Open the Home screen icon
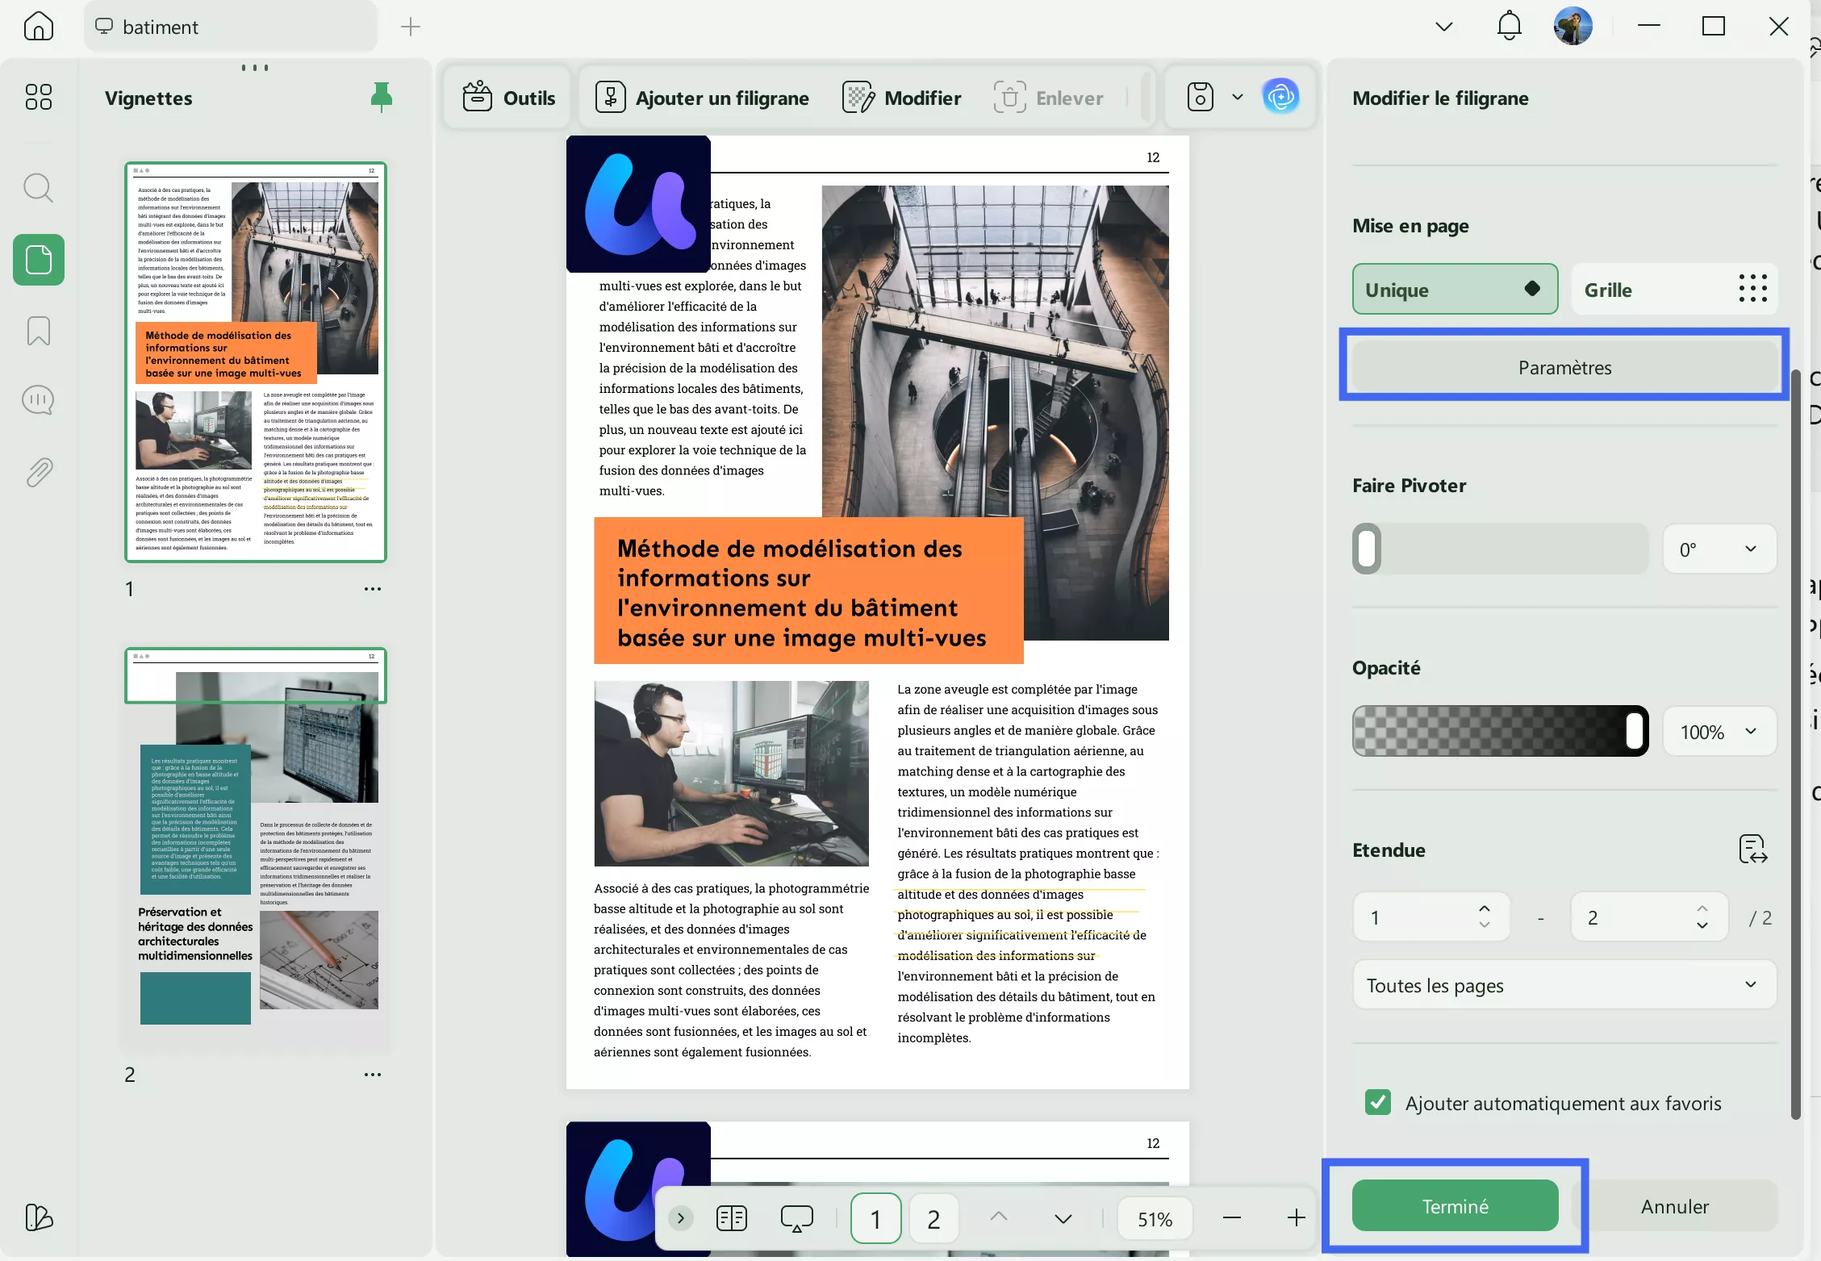The image size is (1821, 1261). coord(38,27)
